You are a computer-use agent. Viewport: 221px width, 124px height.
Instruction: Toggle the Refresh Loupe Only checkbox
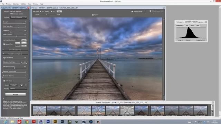(x=151, y=11)
